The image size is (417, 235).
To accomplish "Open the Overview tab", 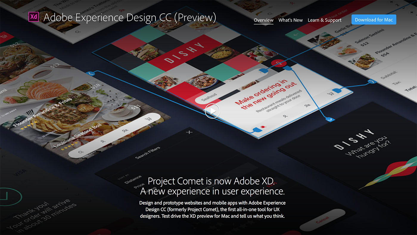I will point(264,20).
